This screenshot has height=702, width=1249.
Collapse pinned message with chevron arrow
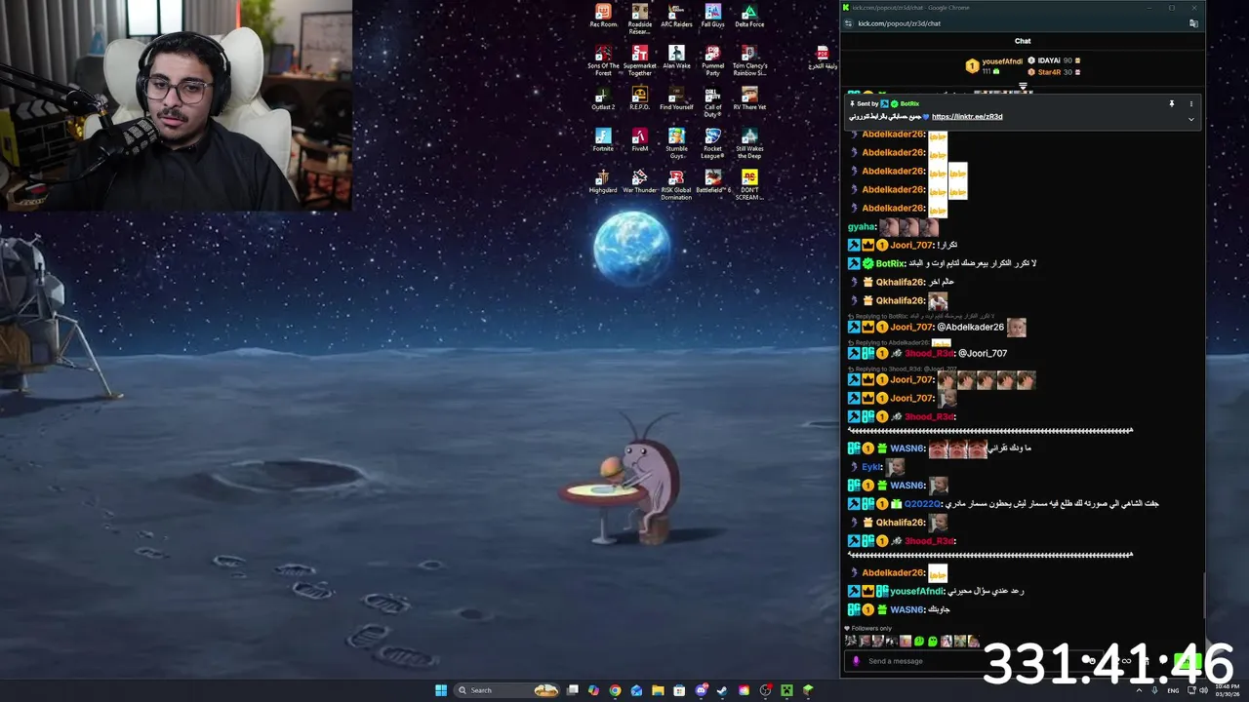[x=1190, y=119]
